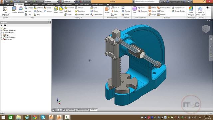The width and height of the screenshot is (213, 120).
Task: Create a work Plane
Action: click(x=107, y=10)
